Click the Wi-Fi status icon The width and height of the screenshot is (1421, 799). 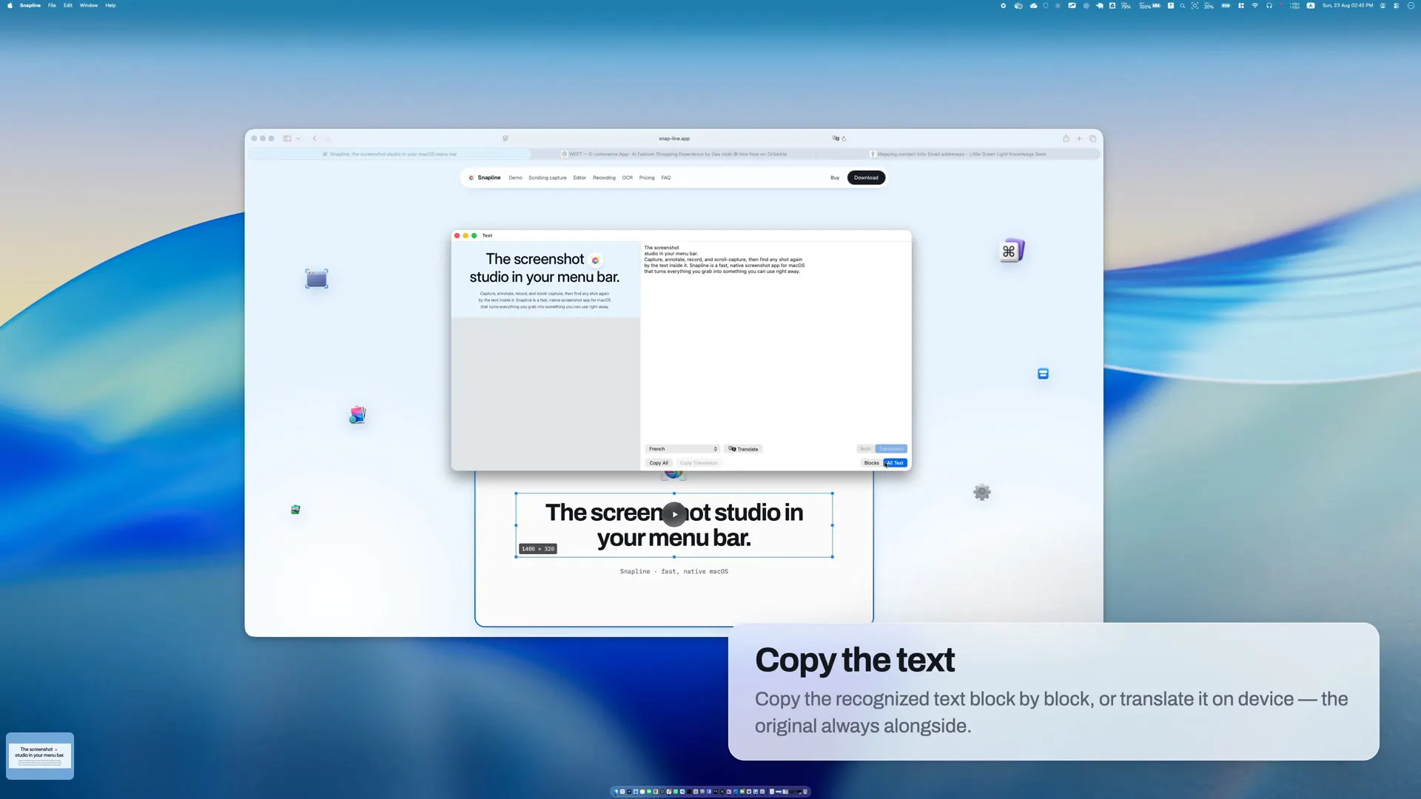pos(1255,5)
